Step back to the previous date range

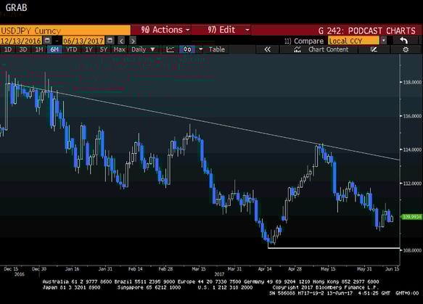(121, 41)
